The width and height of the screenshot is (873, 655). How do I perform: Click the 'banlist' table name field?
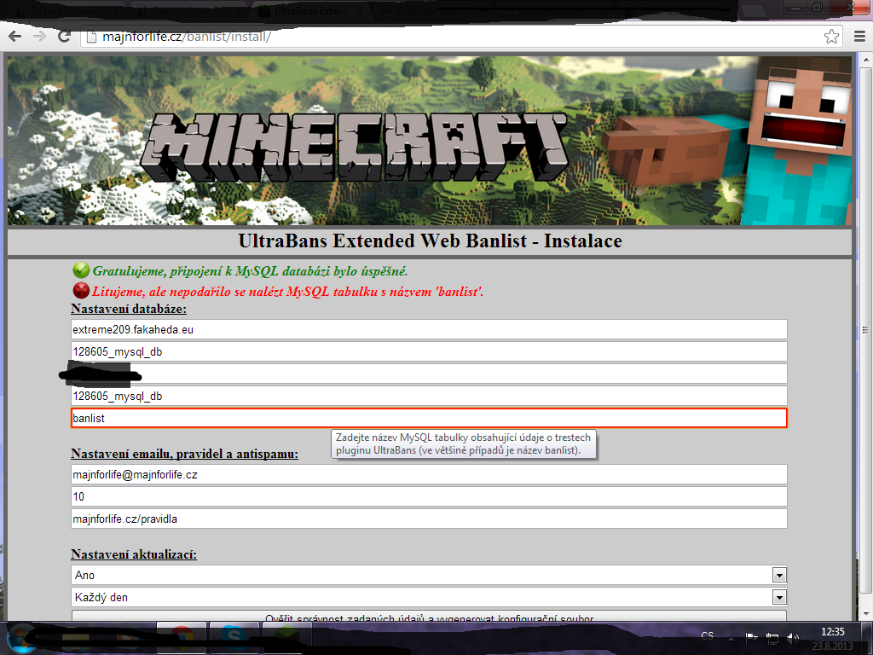(x=430, y=418)
